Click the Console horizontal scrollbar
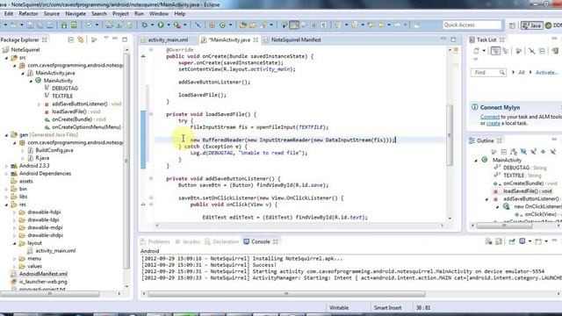The image size is (562, 316). 287,294
